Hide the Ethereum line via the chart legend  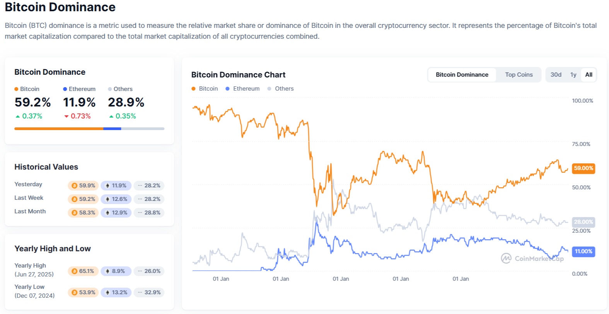tap(242, 88)
